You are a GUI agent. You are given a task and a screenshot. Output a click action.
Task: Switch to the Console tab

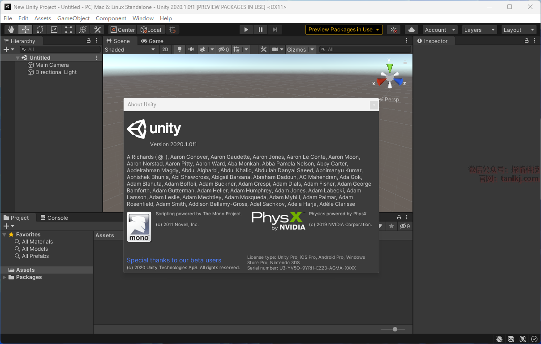click(54, 218)
